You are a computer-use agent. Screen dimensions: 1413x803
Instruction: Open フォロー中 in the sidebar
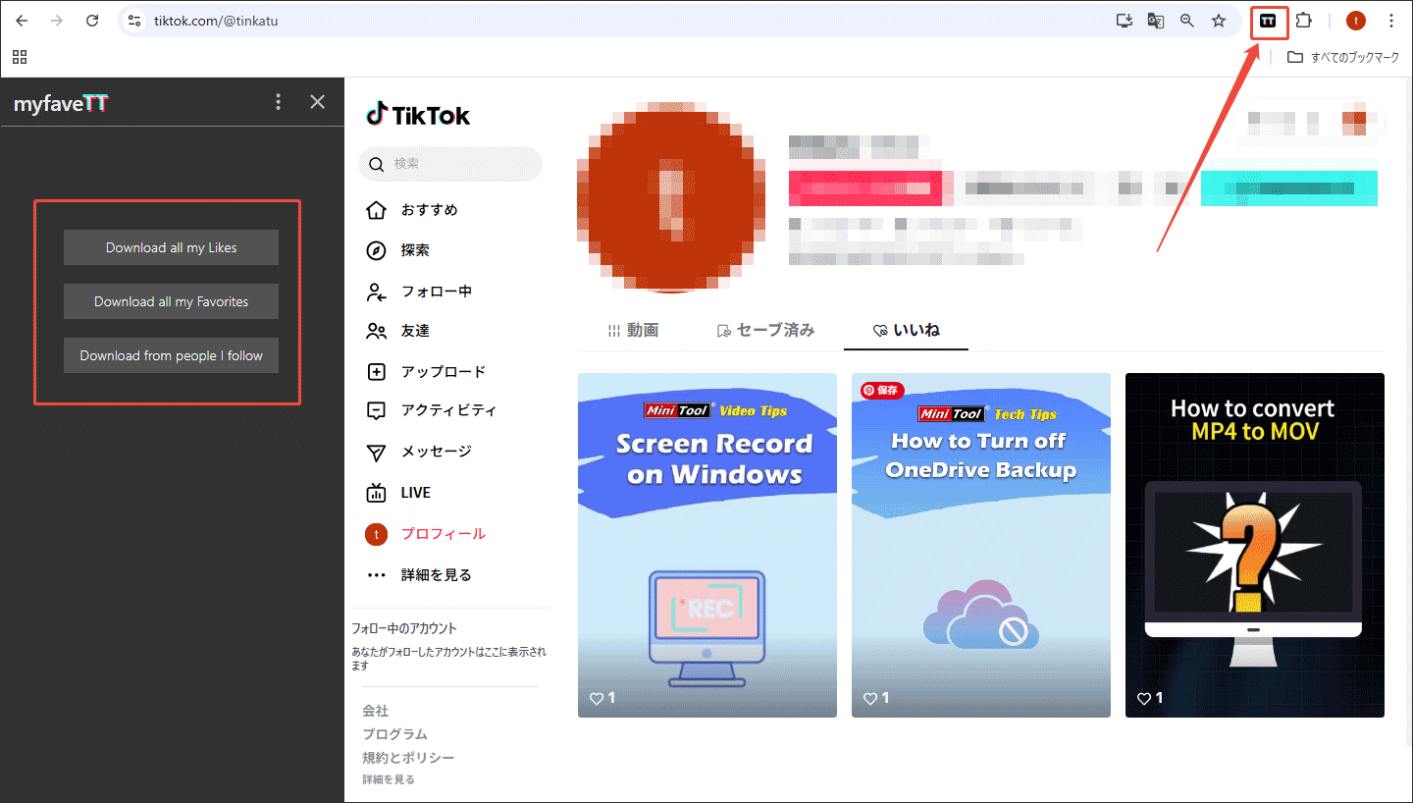[x=419, y=292]
